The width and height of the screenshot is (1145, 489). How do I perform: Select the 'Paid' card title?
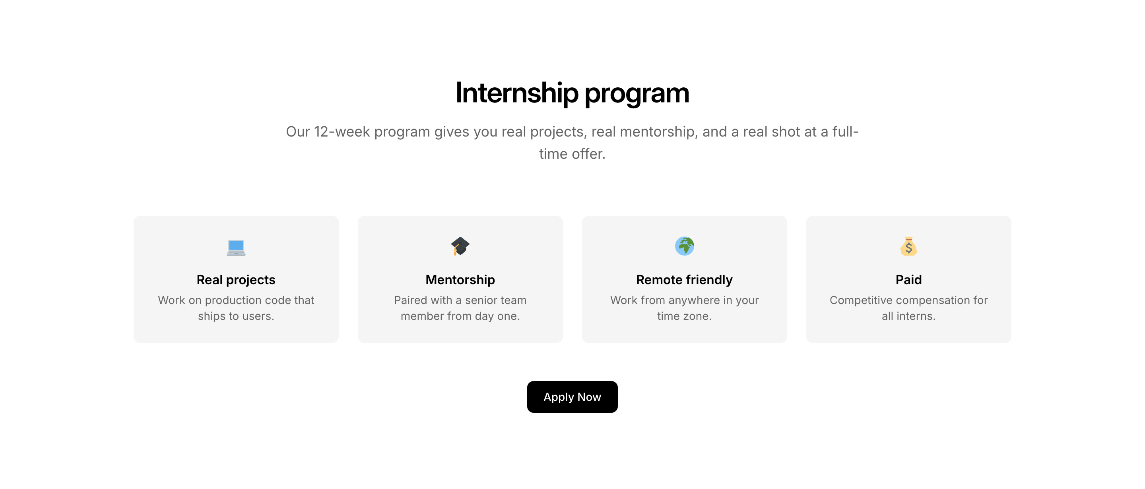[908, 279]
